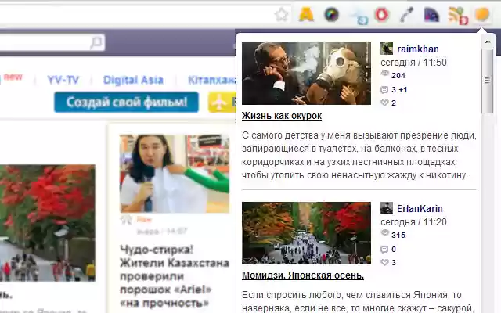
Task: Open reporter with microphone thumbnail
Action: [x=175, y=174]
